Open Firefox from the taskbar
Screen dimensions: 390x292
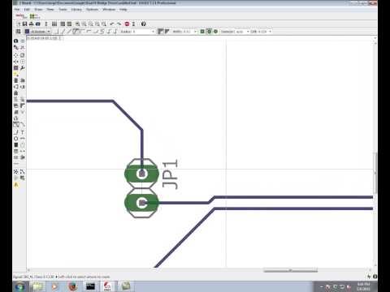(72, 286)
